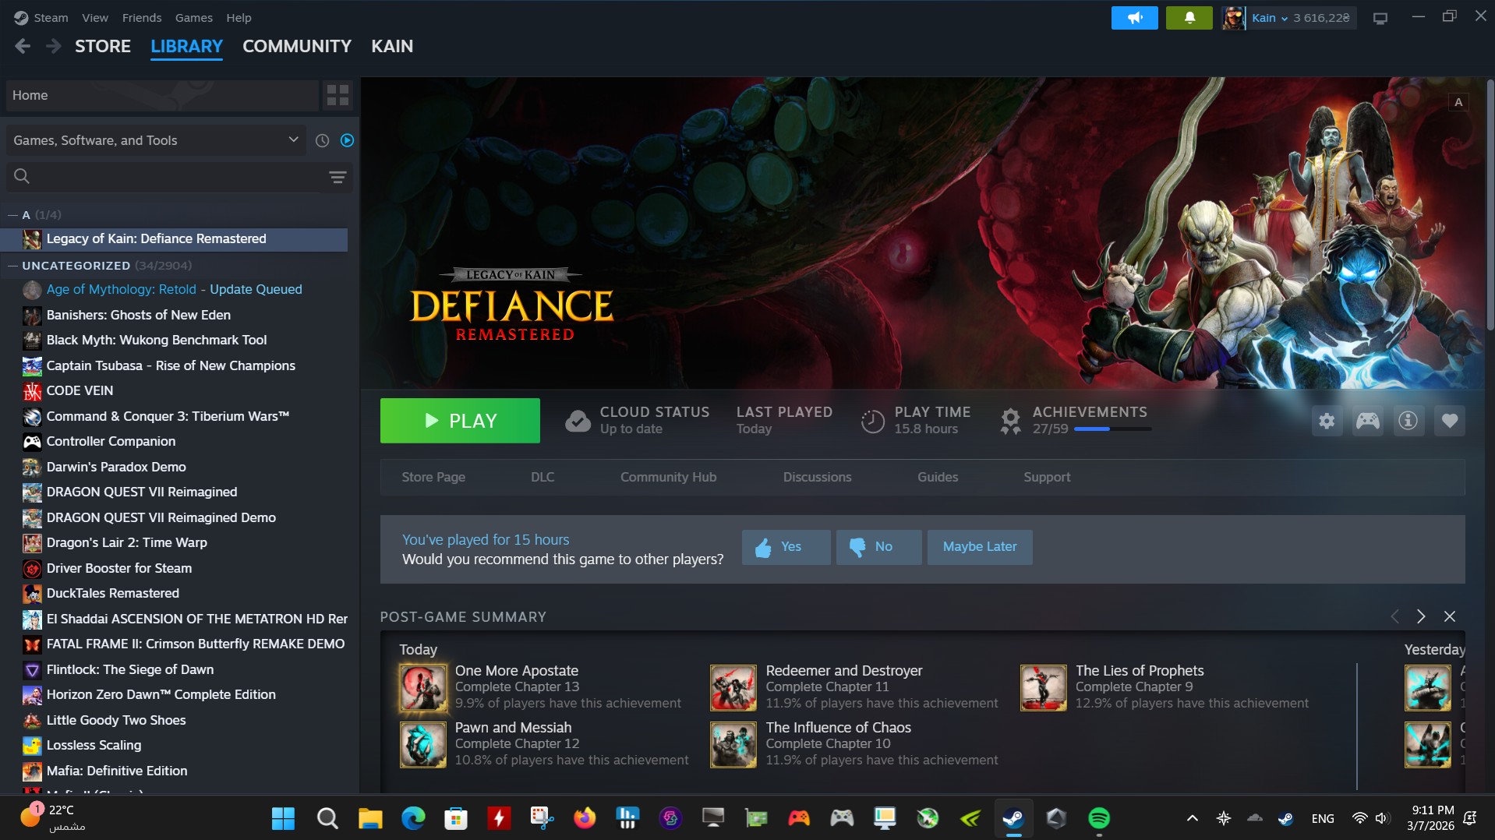The image size is (1495, 840).
Task: Go to next post-game summary page
Action: (x=1421, y=616)
